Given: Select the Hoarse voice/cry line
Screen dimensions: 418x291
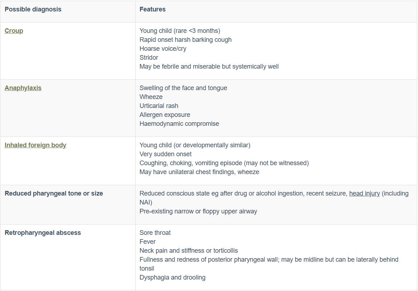Looking at the screenshot, I should pyautogui.click(x=163, y=49).
